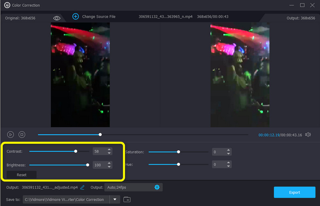Viewport: 320px width, 206px height.
Task: Increase Brightness with the up arrow
Action: pyautogui.click(x=109, y=163)
